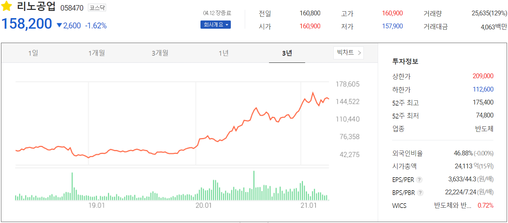This screenshot has height=223, width=508.
Task: Click the 전일 value 160,800
Action: tap(310, 13)
